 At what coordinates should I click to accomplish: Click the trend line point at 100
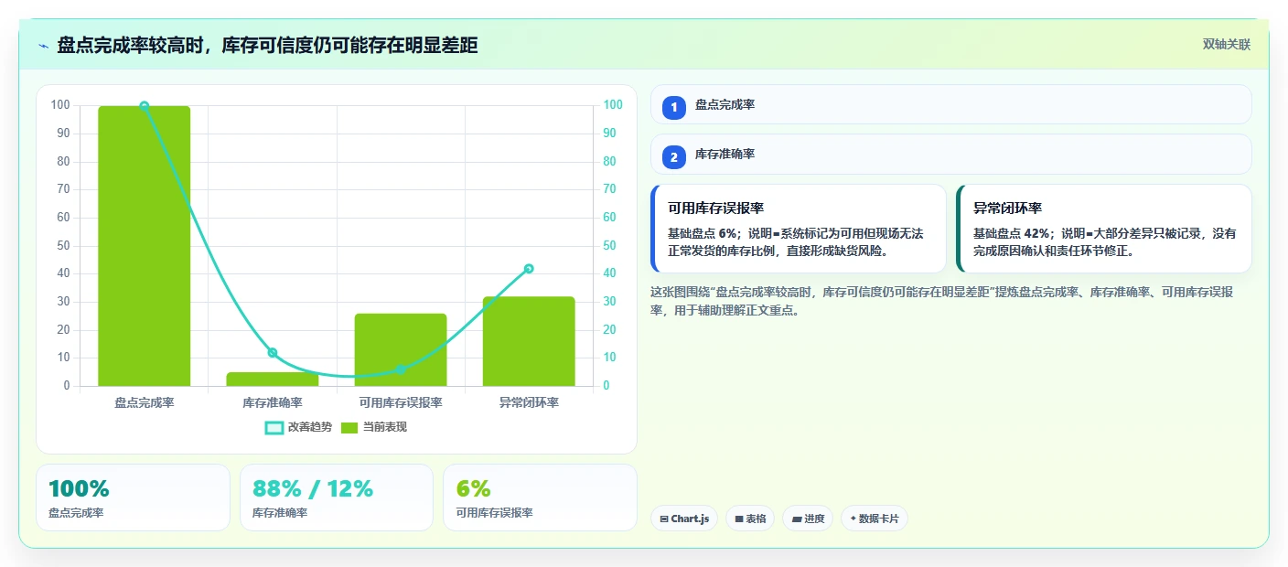144,106
